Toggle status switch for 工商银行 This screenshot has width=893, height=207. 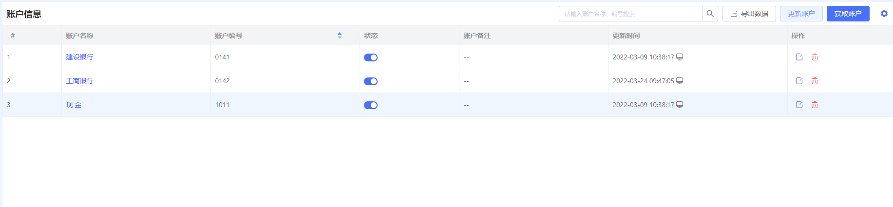[x=371, y=81]
